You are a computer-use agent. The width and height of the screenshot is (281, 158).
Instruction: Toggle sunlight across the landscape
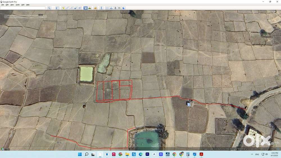[90, 8]
